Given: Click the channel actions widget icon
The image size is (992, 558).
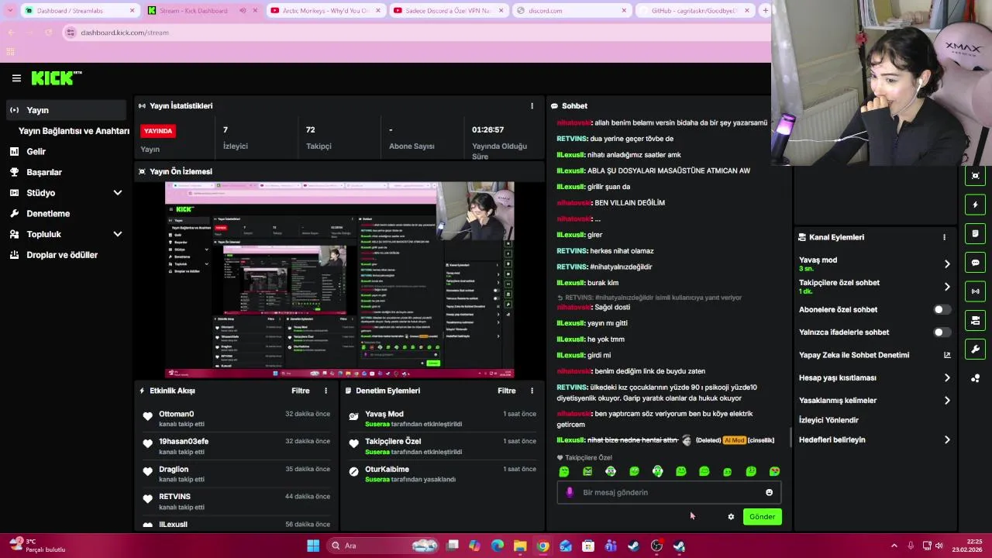Looking at the screenshot, I should click(975, 320).
